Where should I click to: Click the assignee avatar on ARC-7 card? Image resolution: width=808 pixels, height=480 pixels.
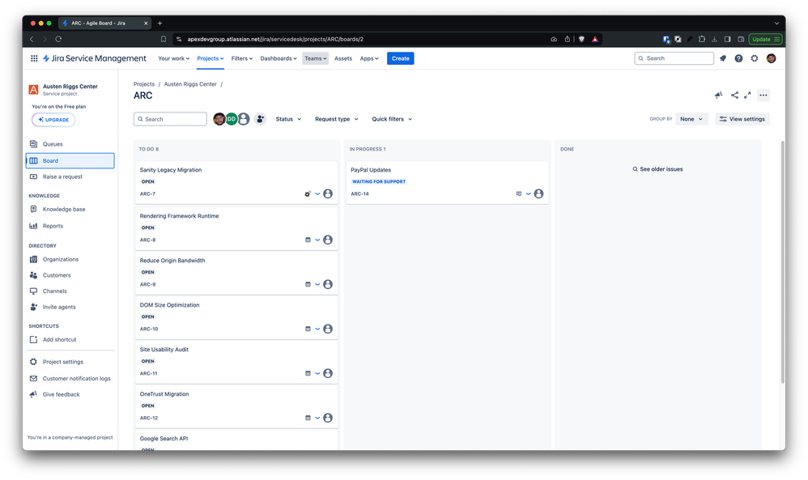point(328,194)
